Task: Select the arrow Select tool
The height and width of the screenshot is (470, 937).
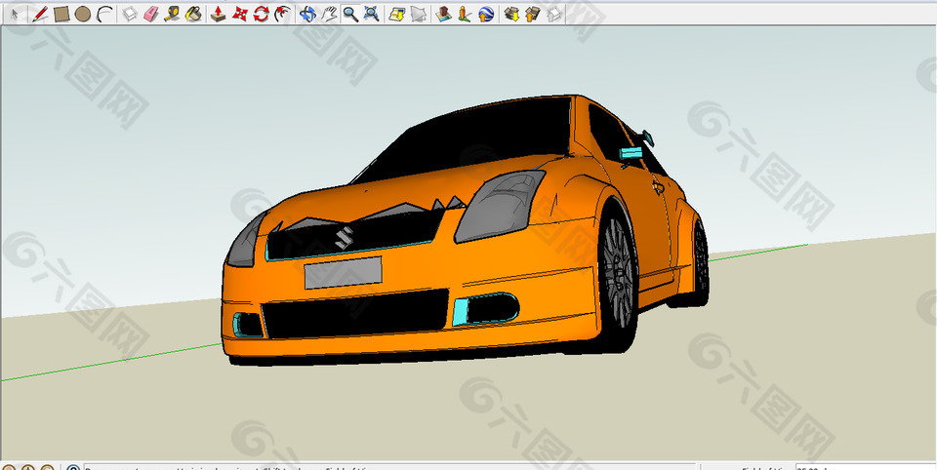Action: coord(14,14)
